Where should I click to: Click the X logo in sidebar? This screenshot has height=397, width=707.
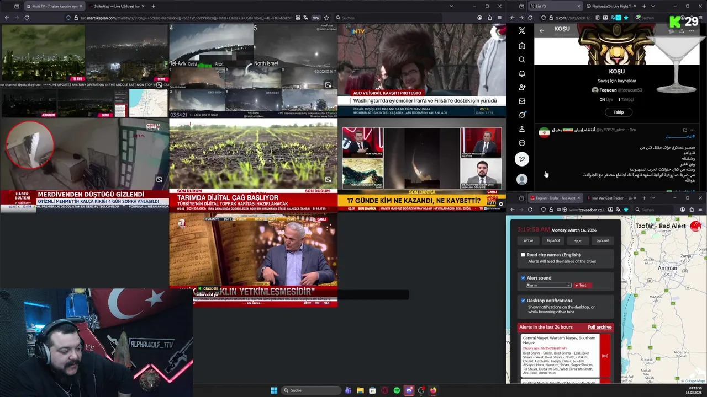521,31
